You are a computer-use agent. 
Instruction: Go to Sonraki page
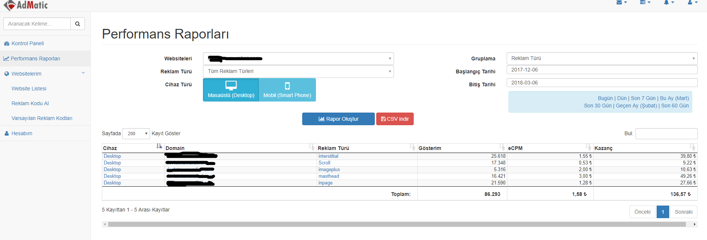(684, 212)
